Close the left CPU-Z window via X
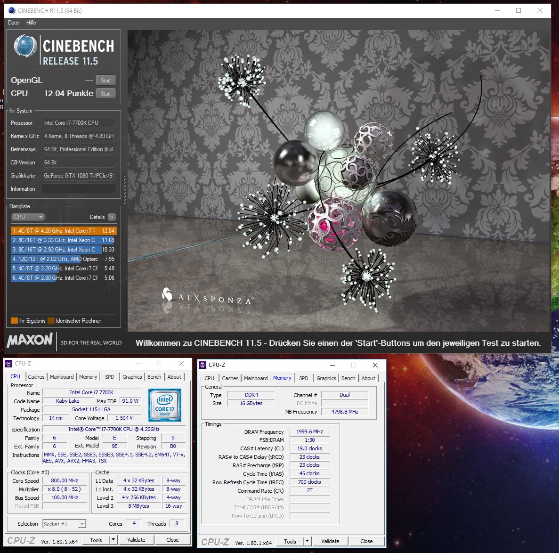This screenshot has width=559, height=553. (181, 363)
